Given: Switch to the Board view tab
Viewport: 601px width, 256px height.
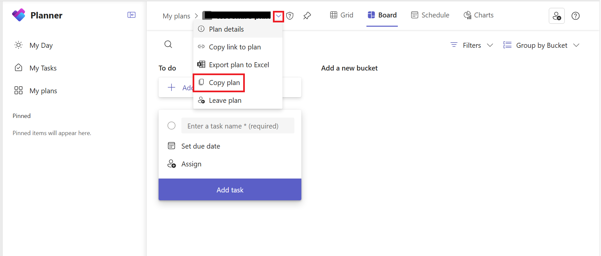Looking at the screenshot, I should tap(382, 15).
